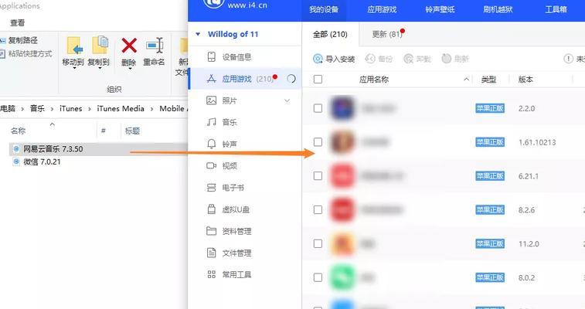Check the app with version 8.2.6
Image resolution: width=585 pixels, height=309 pixels.
pyautogui.click(x=318, y=210)
